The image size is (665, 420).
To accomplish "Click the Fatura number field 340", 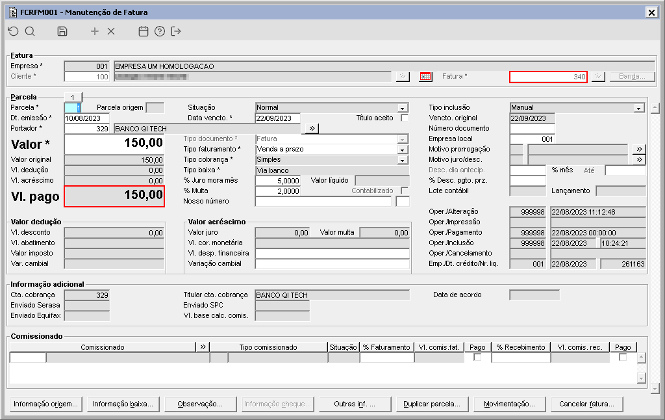I will 548,77.
